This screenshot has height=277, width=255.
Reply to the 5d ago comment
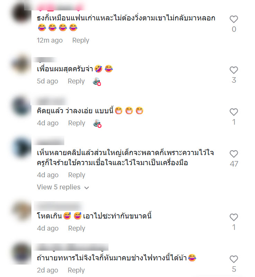click(x=76, y=81)
